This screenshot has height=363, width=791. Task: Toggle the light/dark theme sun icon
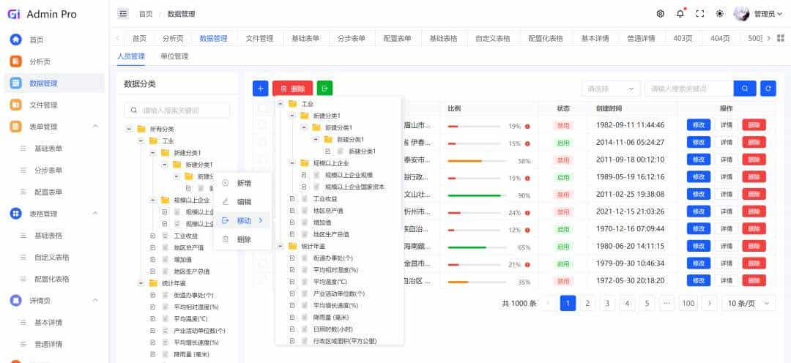pyautogui.click(x=720, y=14)
